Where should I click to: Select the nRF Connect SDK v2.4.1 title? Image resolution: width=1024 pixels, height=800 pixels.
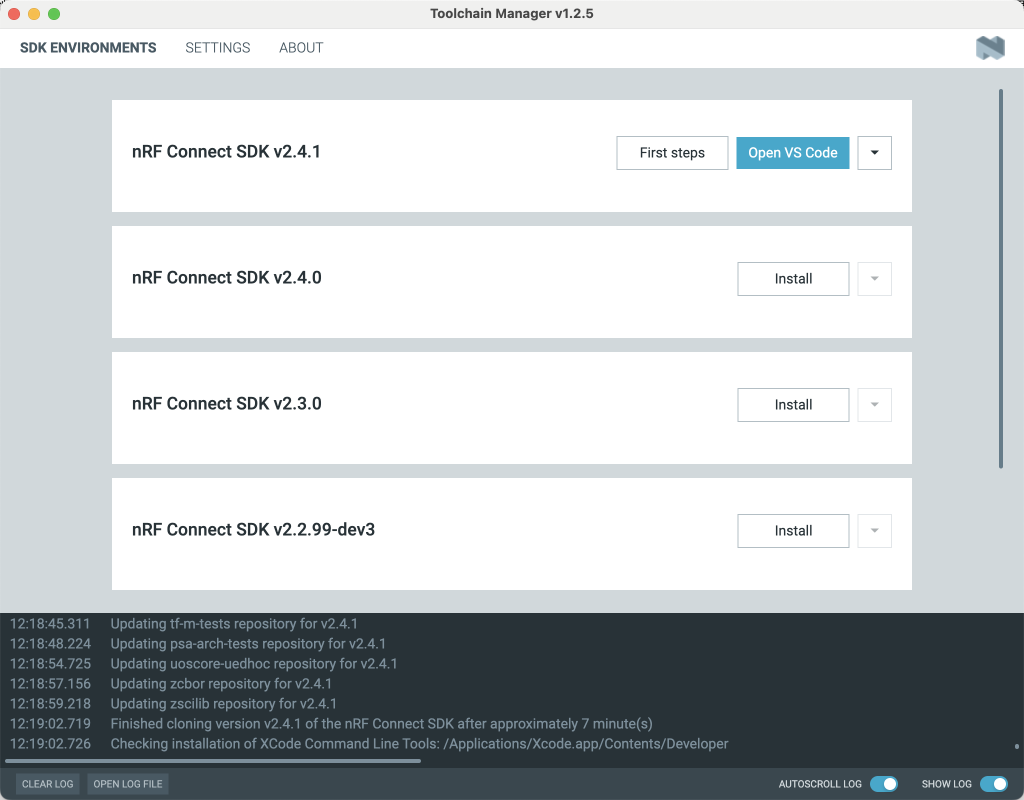[x=226, y=151]
